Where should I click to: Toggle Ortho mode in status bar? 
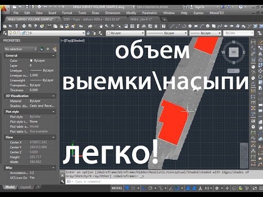(x=144, y=188)
